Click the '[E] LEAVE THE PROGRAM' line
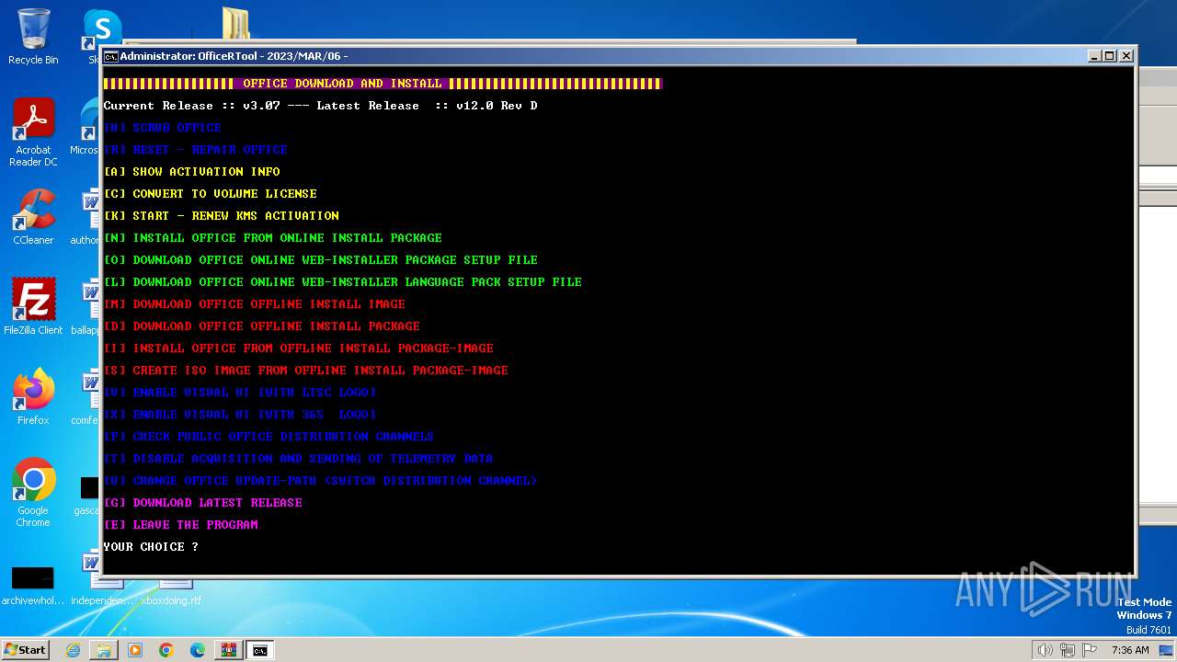 coord(180,525)
